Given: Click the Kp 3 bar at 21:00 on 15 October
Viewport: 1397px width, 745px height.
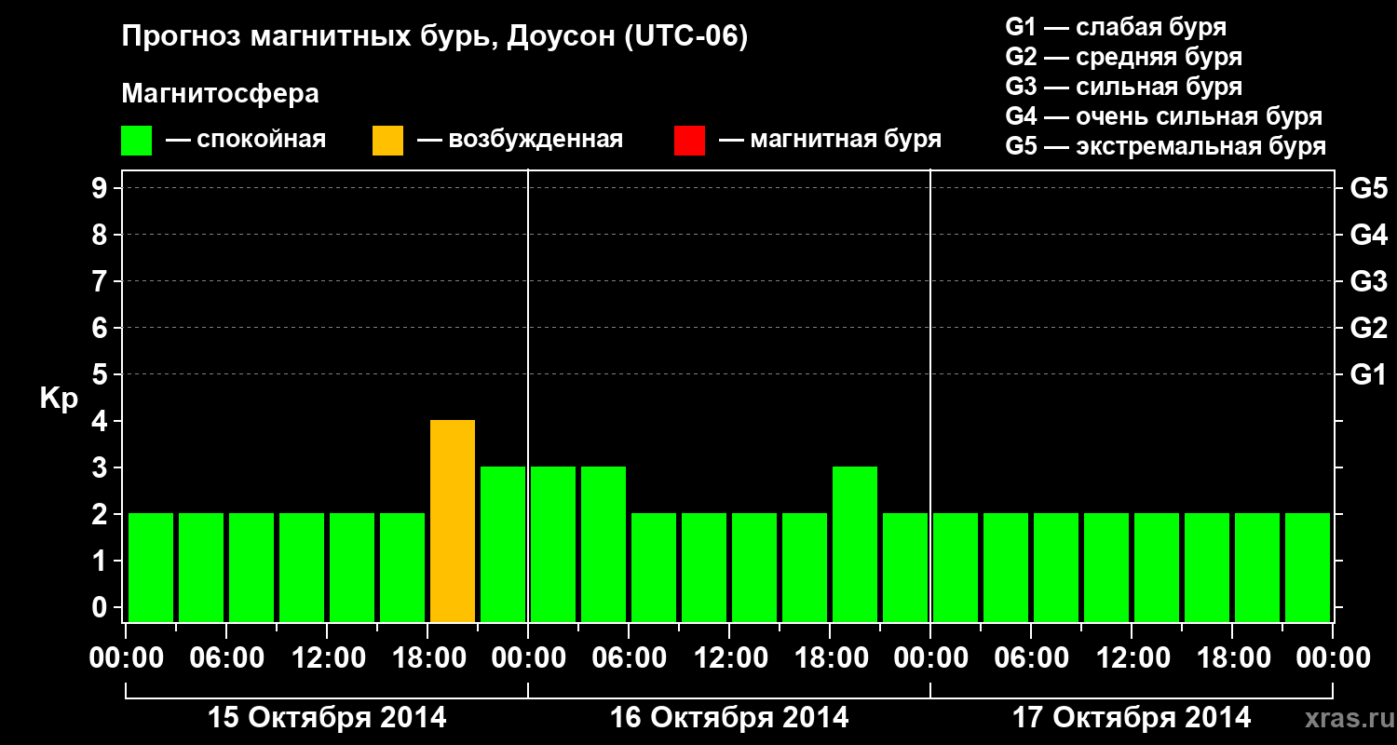Looking at the screenshot, I should pyautogui.click(x=503, y=544).
